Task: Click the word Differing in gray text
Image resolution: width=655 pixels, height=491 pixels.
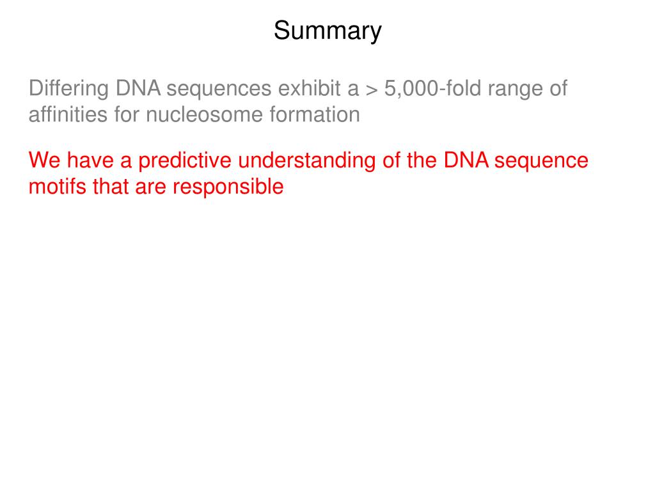Action: click(x=69, y=89)
